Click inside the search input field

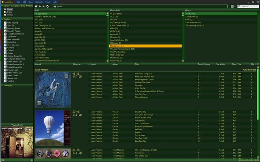[x=250, y=6]
